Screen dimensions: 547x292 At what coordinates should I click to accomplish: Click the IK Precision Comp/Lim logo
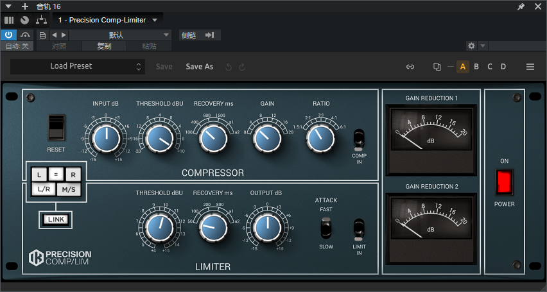[x=60, y=258]
